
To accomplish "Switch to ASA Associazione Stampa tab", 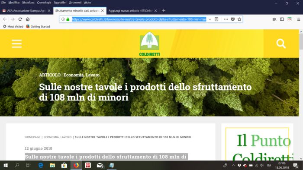I will tap(26, 11).
